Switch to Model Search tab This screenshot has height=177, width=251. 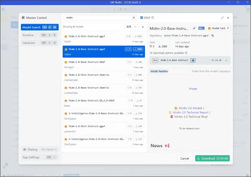point(40,27)
